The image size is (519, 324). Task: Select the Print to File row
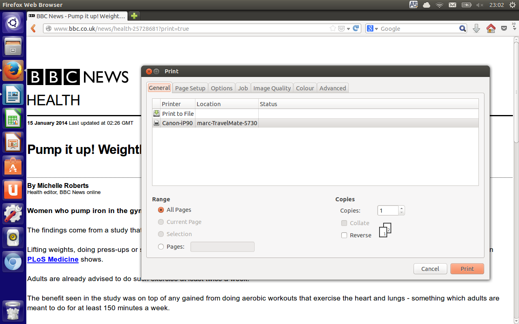point(315,114)
